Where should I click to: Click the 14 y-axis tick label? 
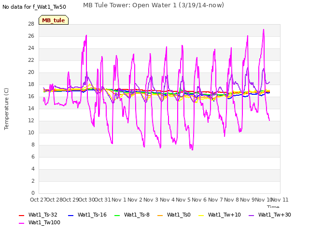coord(31,108)
